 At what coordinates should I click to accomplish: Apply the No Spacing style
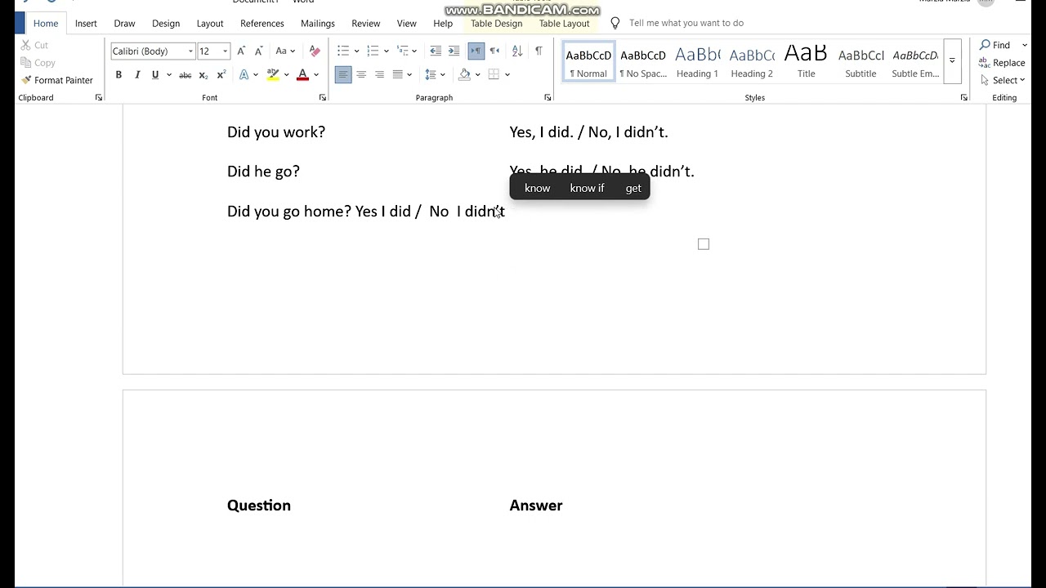click(x=643, y=61)
